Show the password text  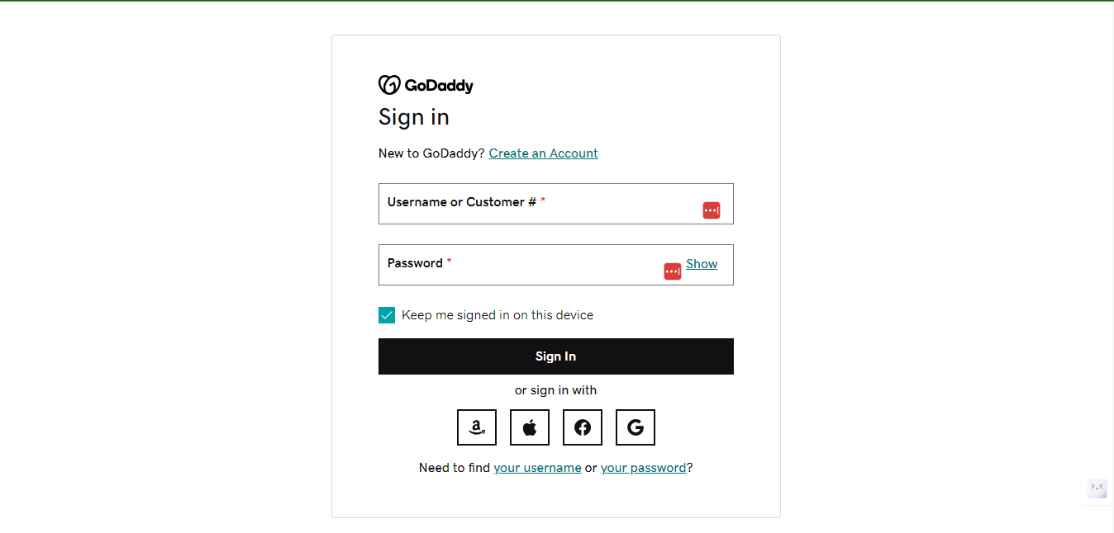(702, 264)
